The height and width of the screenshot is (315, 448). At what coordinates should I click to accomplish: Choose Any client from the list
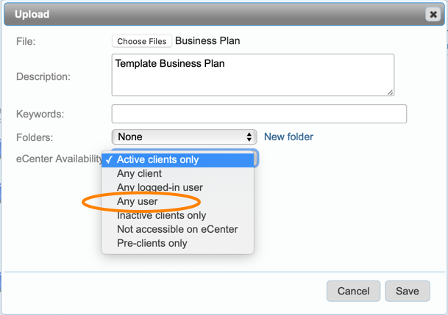139,173
